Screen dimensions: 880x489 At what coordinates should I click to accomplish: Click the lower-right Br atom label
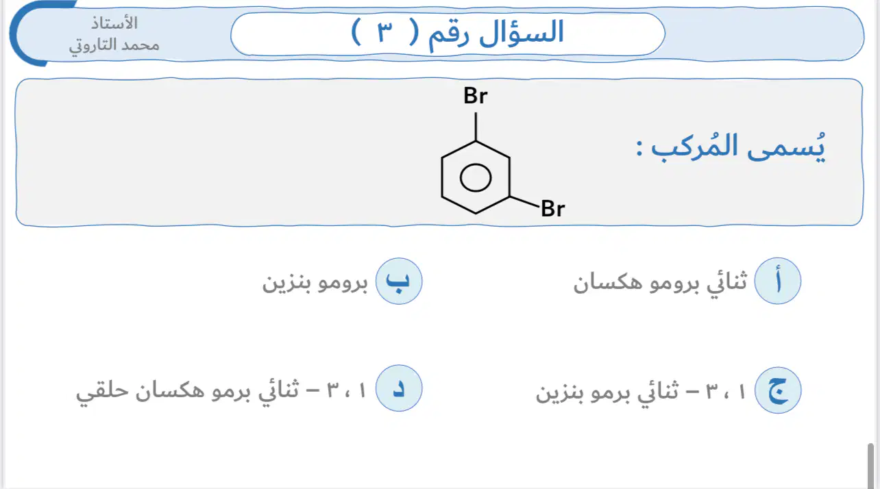click(x=552, y=209)
